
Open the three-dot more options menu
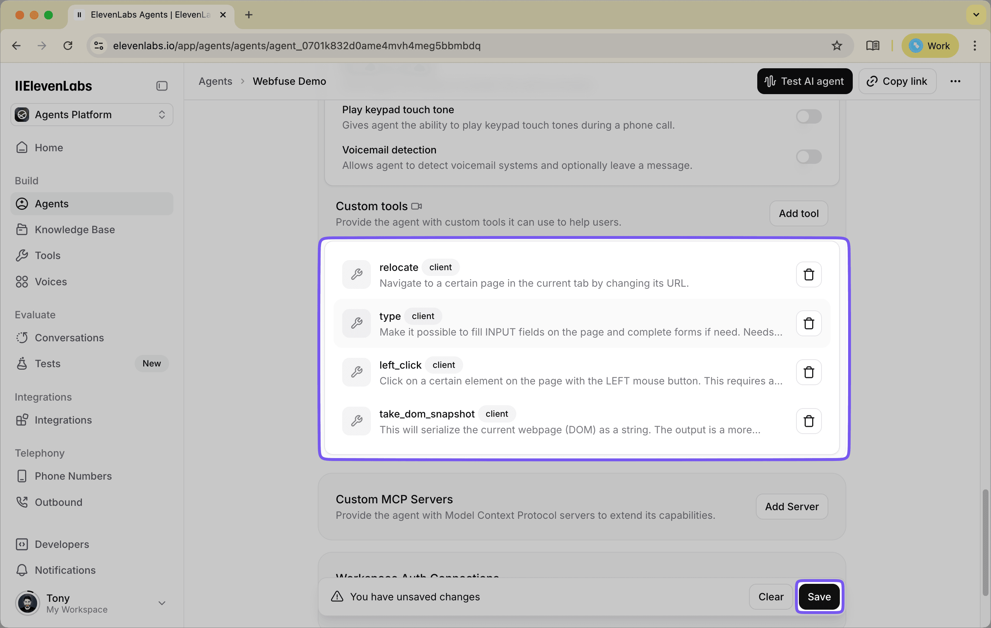(955, 81)
